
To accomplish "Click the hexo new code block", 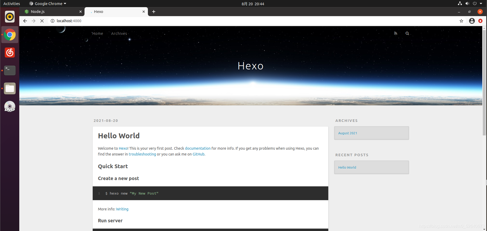I will pyautogui.click(x=210, y=193).
